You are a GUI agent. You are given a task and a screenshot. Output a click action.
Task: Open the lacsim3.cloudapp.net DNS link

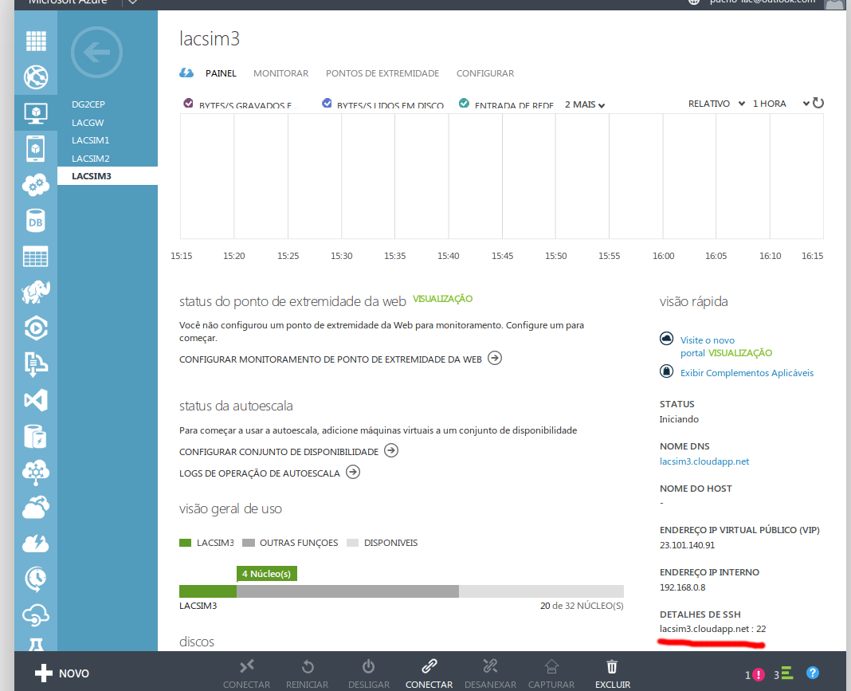pyautogui.click(x=704, y=461)
